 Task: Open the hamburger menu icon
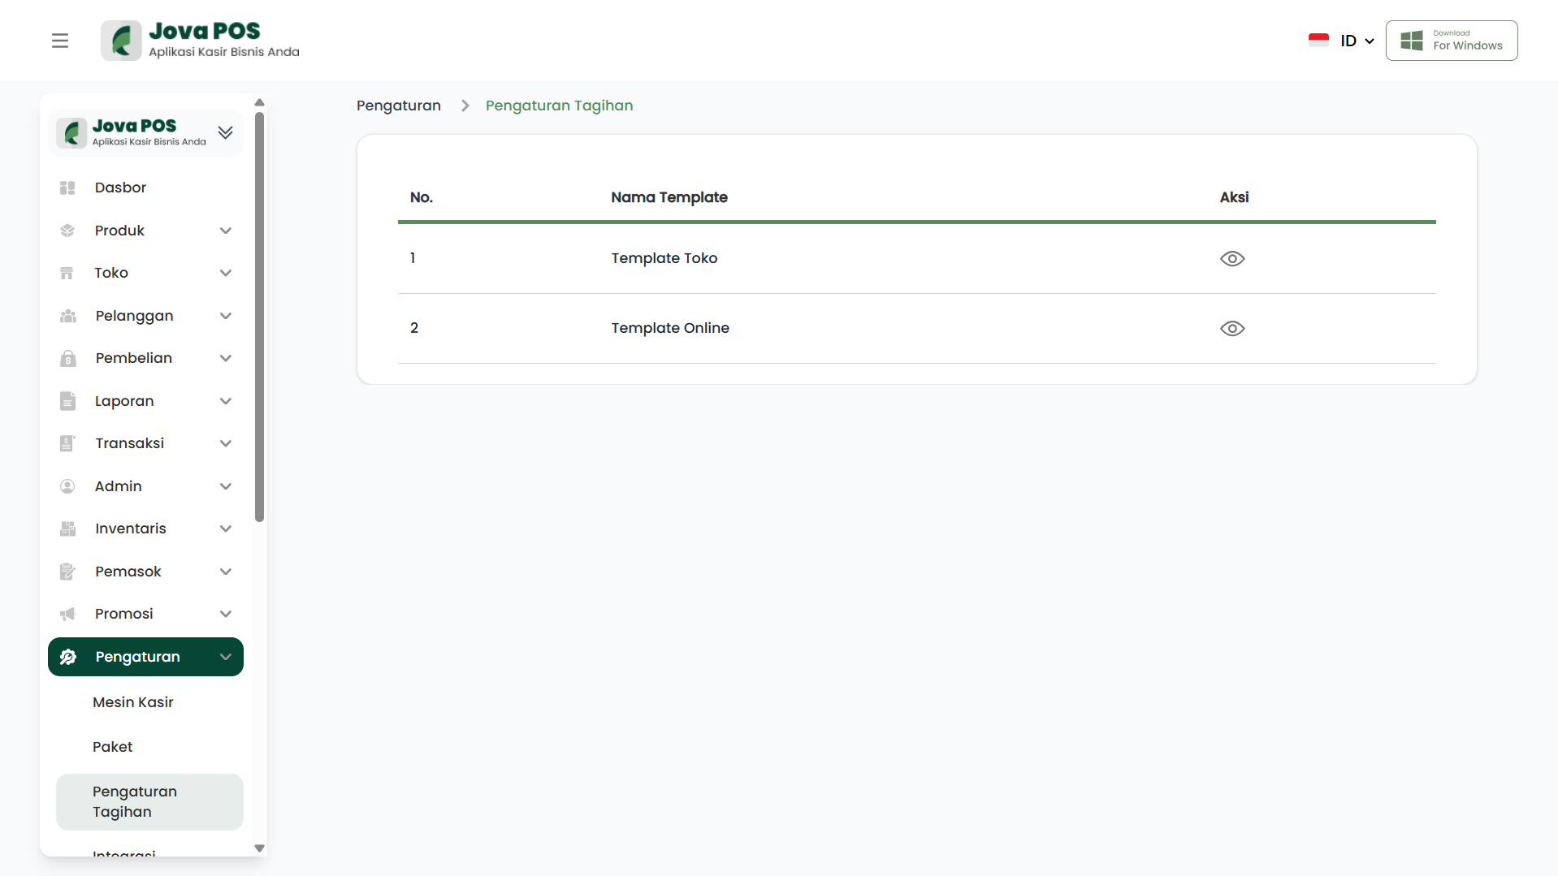(x=60, y=41)
